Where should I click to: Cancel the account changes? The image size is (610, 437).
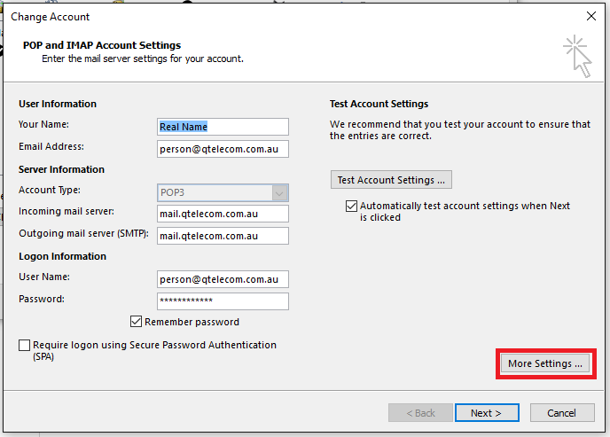[x=562, y=413]
